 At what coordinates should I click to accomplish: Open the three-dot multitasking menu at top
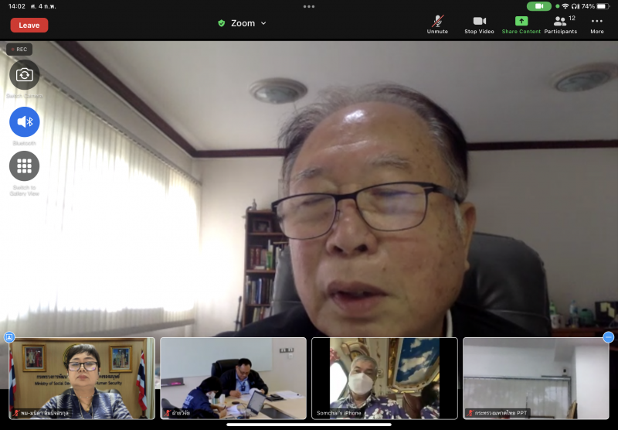[x=309, y=6]
